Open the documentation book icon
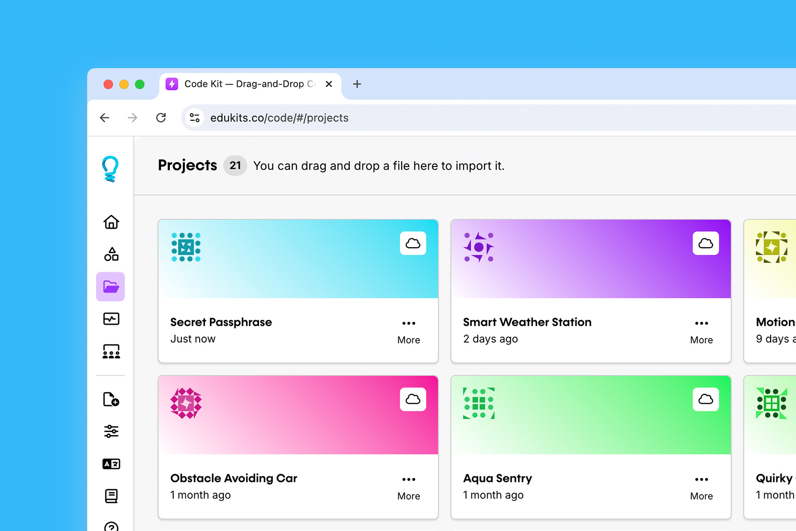The width and height of the screenshot is (796, 531). tap(111, 496)
